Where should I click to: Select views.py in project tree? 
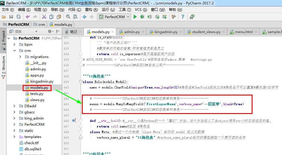37,100
